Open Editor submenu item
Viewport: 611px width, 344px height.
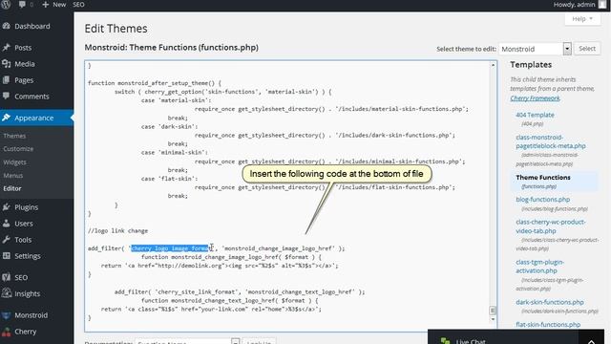(x=12, y=188)
